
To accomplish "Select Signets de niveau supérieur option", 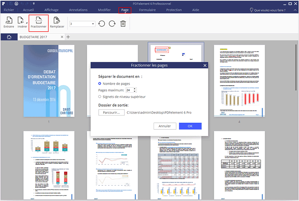I will (100, 97).
